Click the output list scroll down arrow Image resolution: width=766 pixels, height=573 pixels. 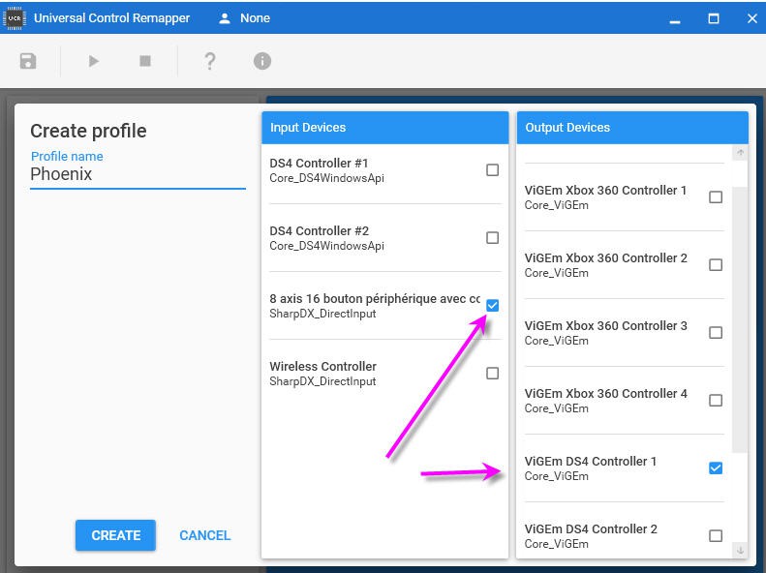pos(741,550)
